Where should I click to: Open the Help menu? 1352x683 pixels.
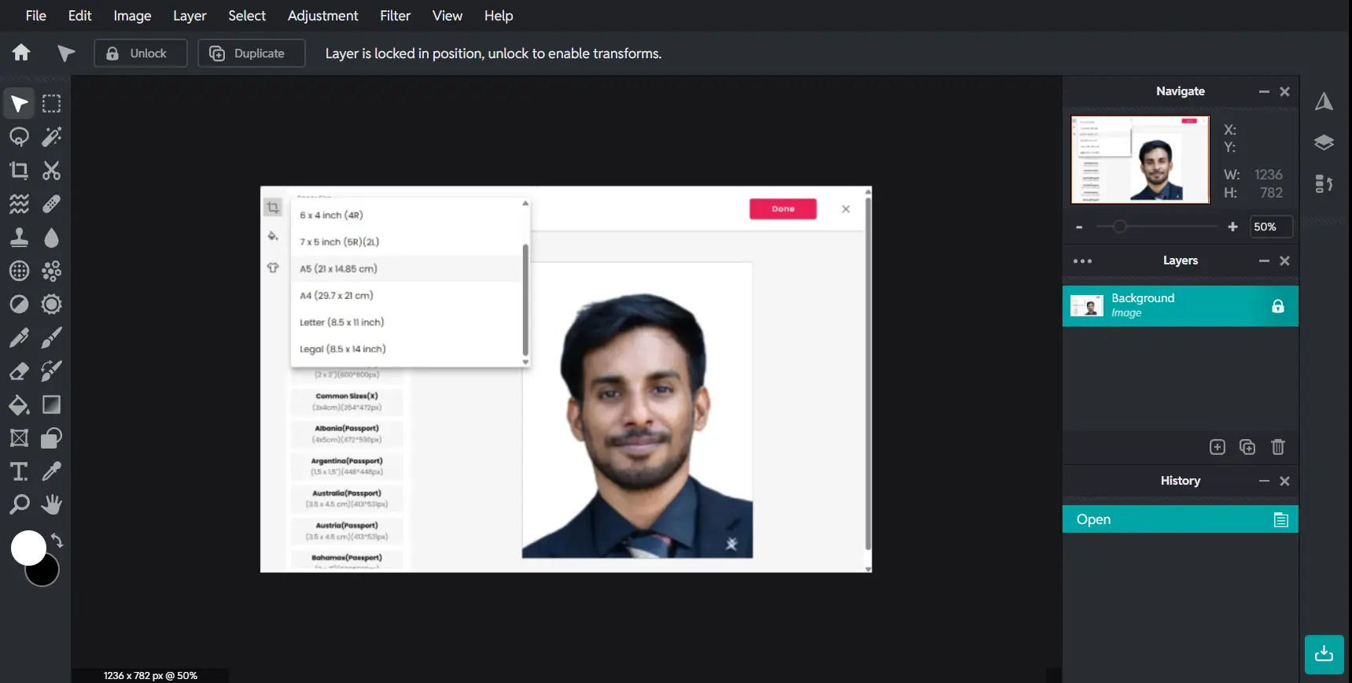coord(499,16)
